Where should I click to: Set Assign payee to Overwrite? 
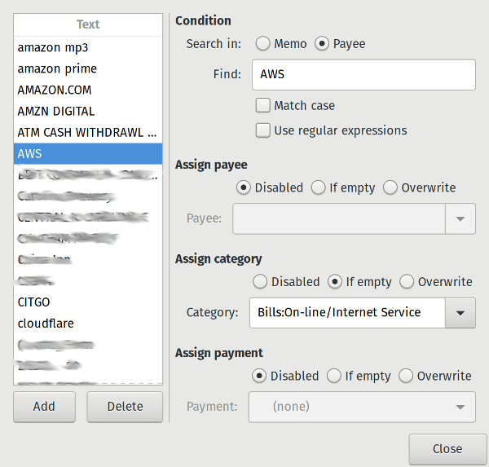(x=390, y=187)
